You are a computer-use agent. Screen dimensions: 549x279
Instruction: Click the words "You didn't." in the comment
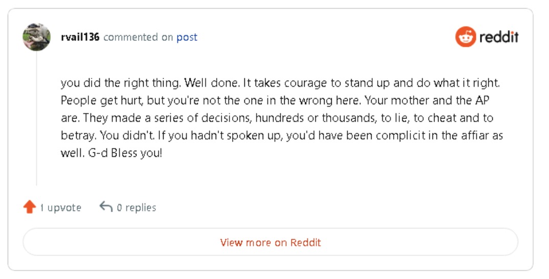tap(138, 135)
